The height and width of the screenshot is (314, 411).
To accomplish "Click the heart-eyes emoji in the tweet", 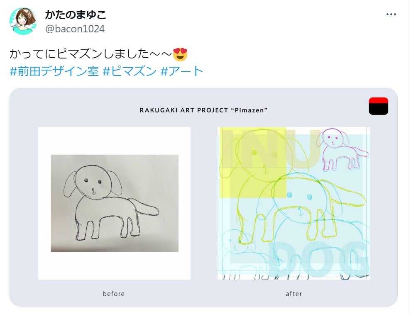I will [180, 54].
